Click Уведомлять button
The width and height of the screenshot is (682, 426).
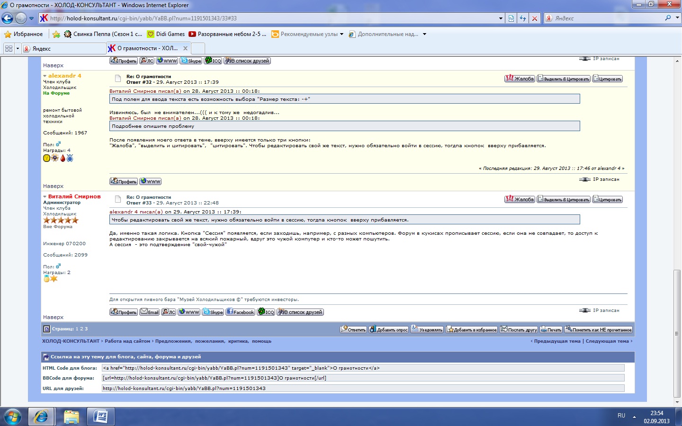coord(427,329)
